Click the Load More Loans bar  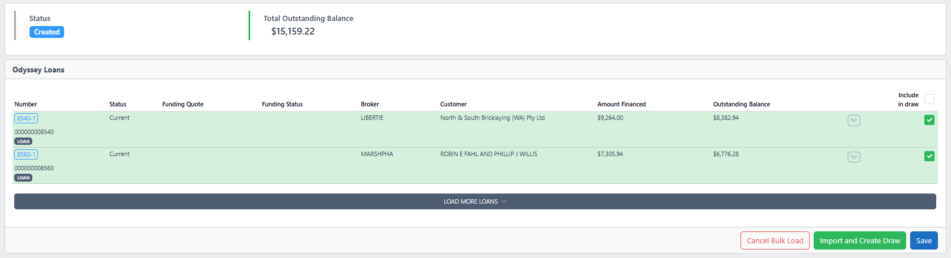click(x=475, y=201)
